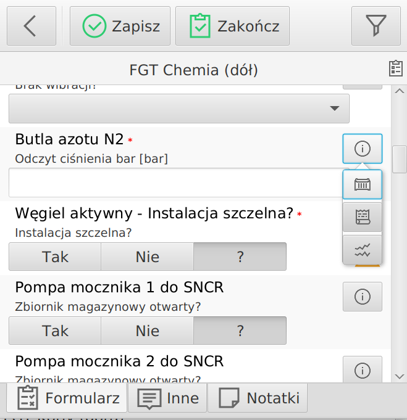Click the info icon for Pompa mocznika 2

coord(363,369)
